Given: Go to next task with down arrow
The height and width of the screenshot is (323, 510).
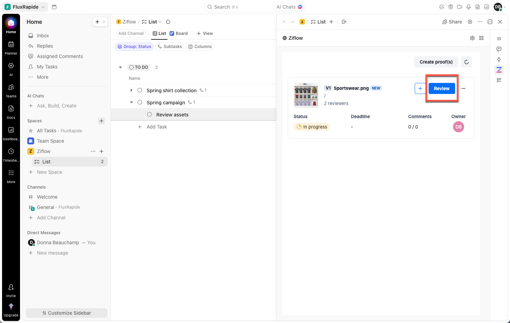Looking at the screenshot, I should coord(293,22).
